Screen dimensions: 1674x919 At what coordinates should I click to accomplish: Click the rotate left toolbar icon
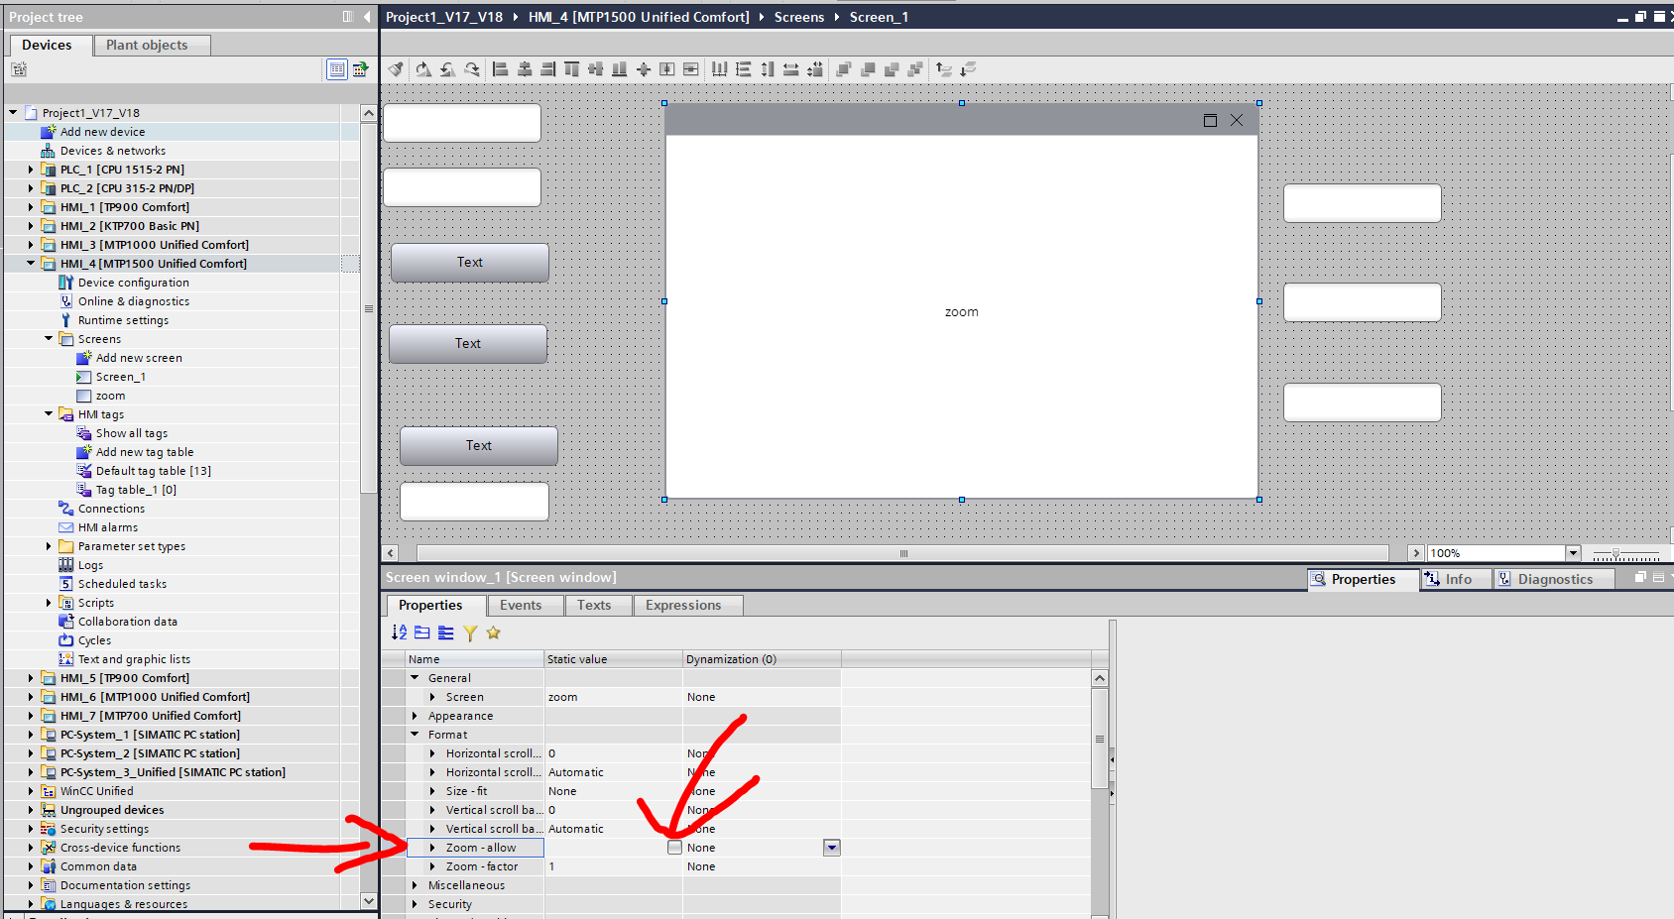447,69
